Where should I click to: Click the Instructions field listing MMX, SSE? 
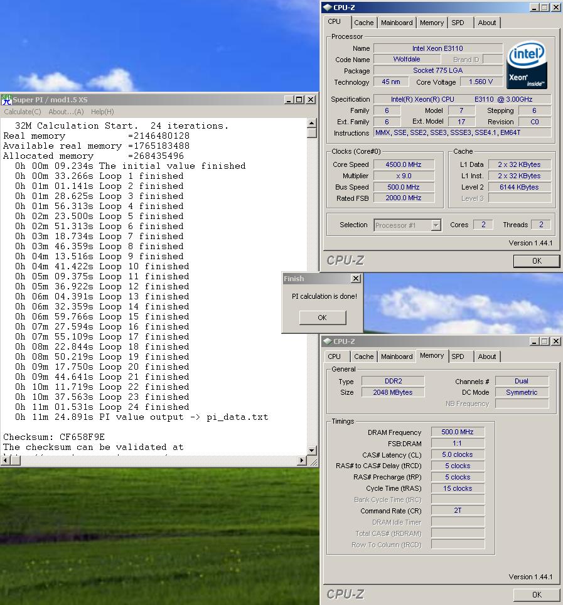point(463,132)
